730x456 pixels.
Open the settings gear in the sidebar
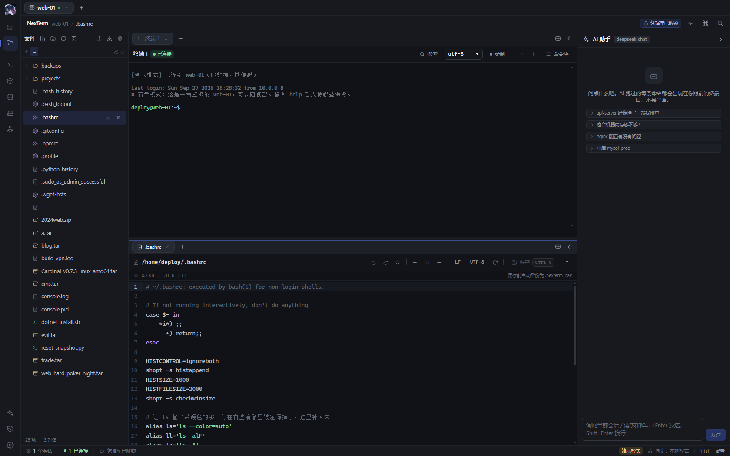tap(10, 445)
